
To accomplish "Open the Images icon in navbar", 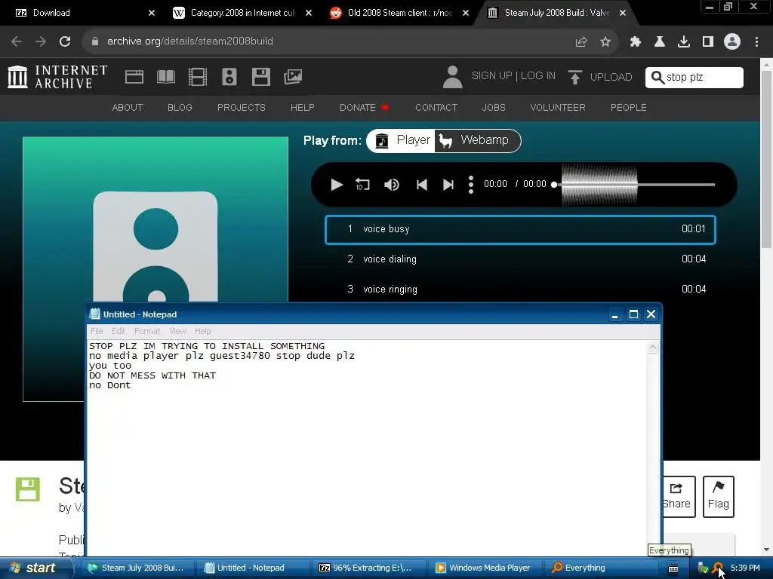I will pyautogui.click(x=293, y=77).
